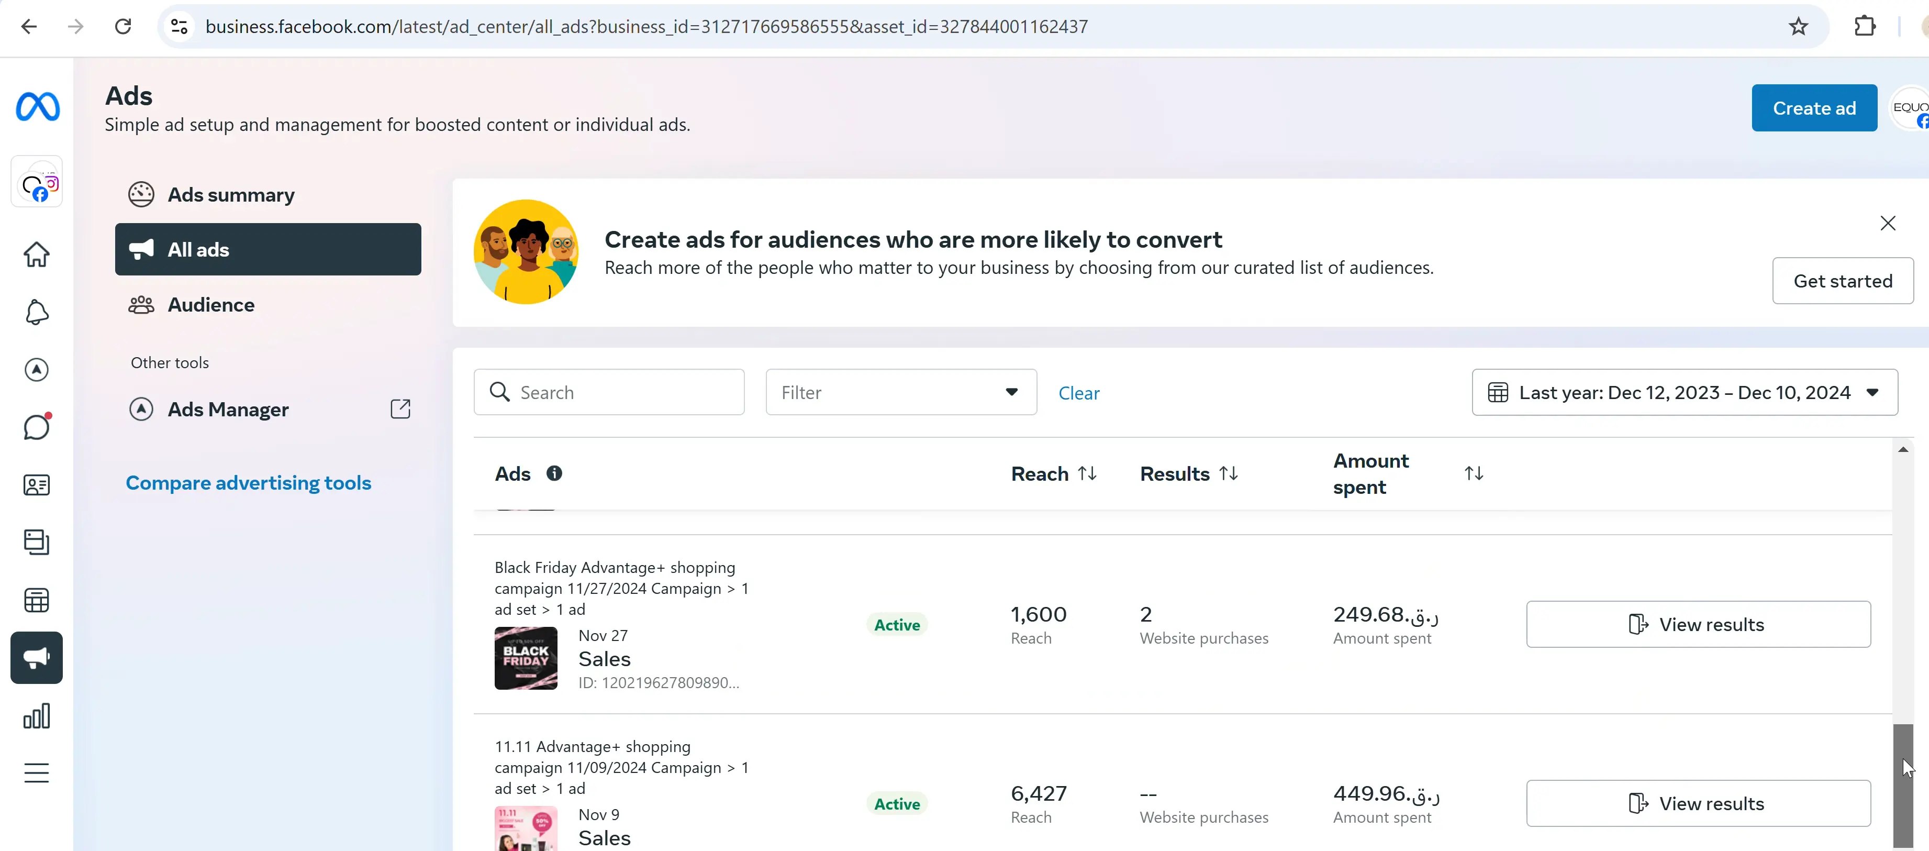Select Audience in side menu
The image size is (1929, 851).
(x=211, y=305)
